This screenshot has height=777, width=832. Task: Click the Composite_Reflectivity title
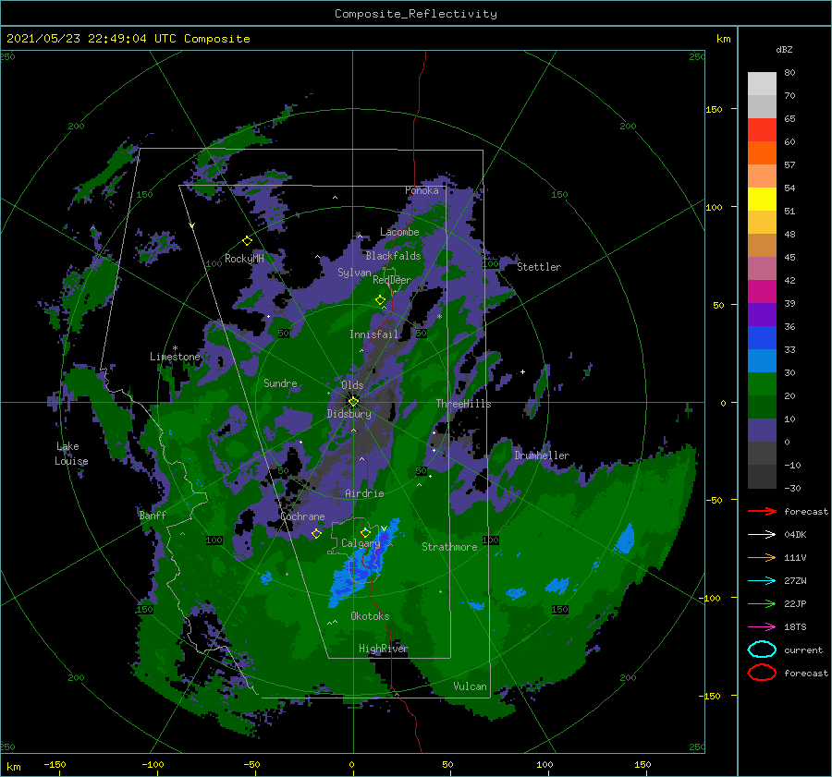pos(416,14)
